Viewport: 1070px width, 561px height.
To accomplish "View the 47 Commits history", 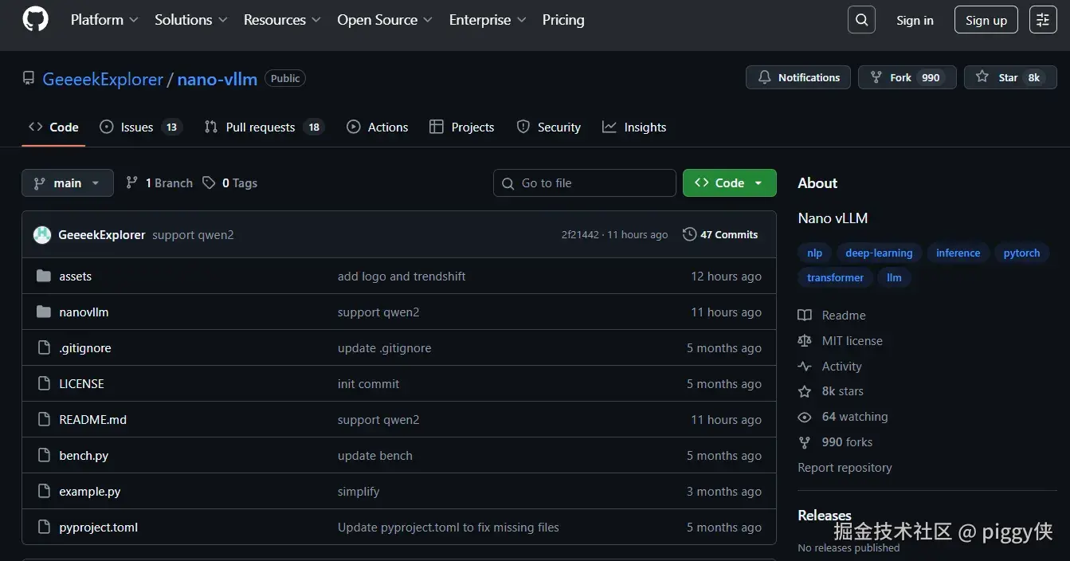I will (x=720, y=234).
